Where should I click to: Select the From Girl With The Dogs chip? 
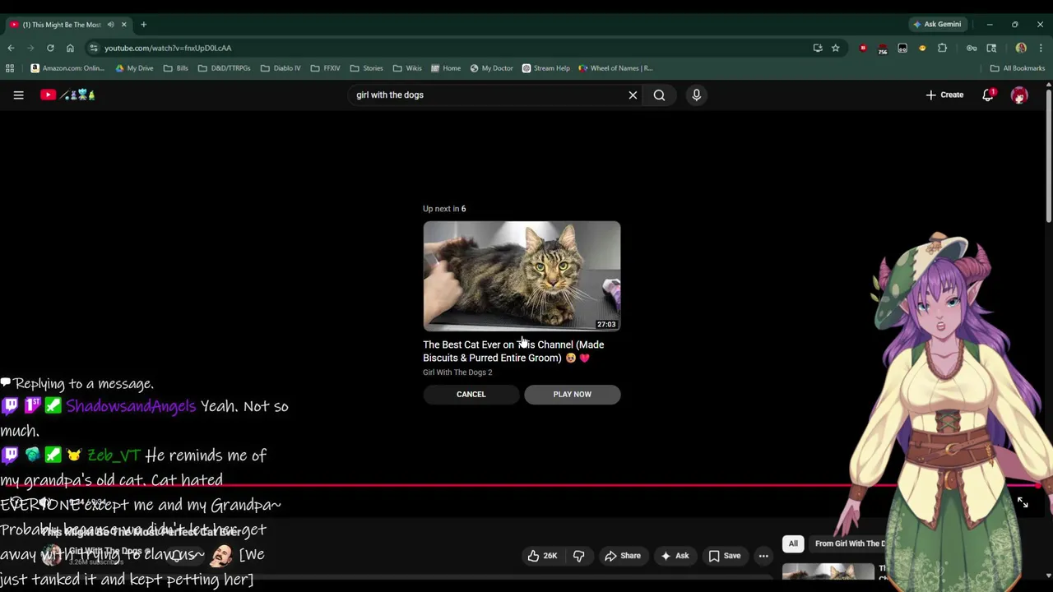(849, 543)
